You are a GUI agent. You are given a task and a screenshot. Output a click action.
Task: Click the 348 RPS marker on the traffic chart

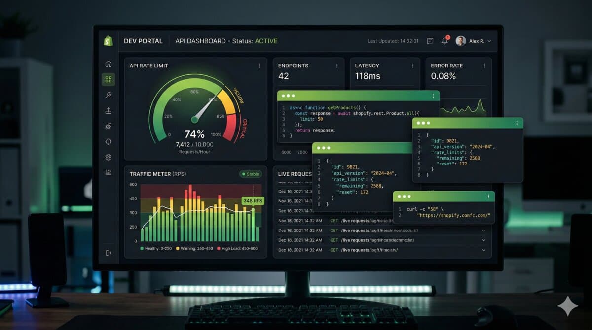click(253, 201)
